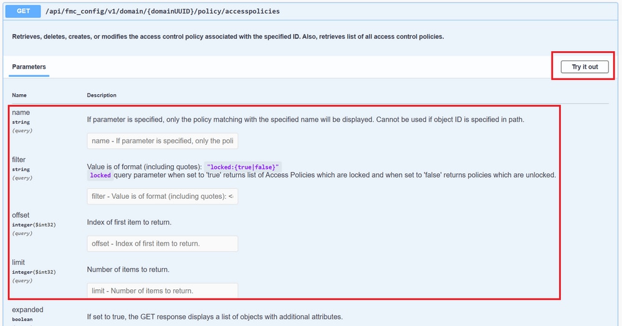Click the 'filter' parameter label
This screenshot has width=622, height=326.
19,160
